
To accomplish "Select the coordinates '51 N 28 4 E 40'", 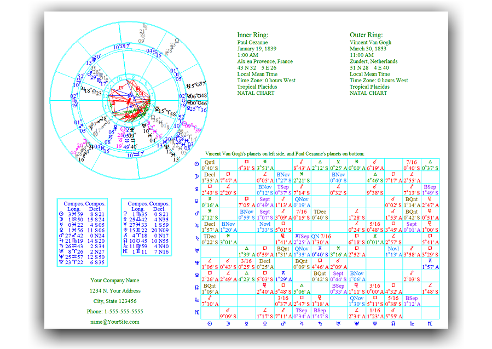I will tap(369, 68).
